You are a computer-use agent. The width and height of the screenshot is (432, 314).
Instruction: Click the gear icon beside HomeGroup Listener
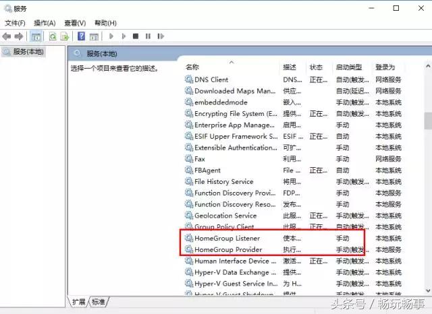tap(189, 238)
